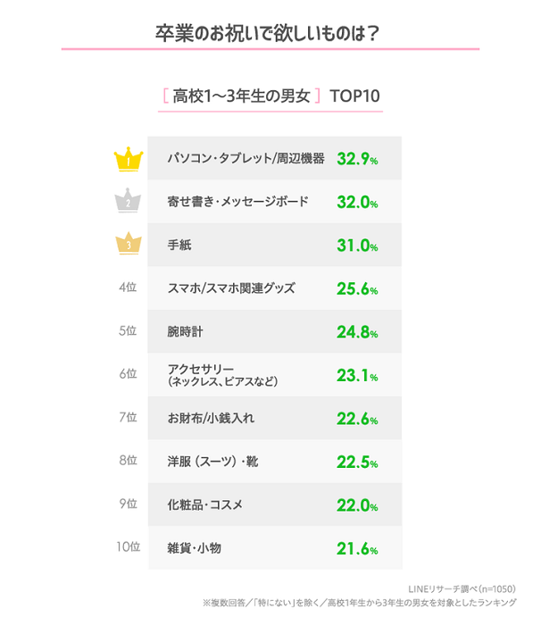Viewport: 541px width, 625px height.
Task: Click the bronze crown rank 3 icon
Action: click(x=128, y=245)
